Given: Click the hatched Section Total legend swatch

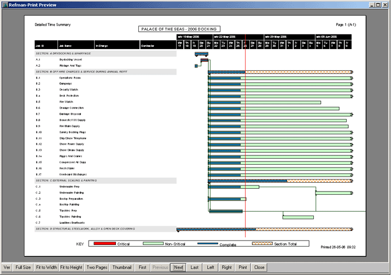Looking at the screenshot, I should [x=262, y=243].
